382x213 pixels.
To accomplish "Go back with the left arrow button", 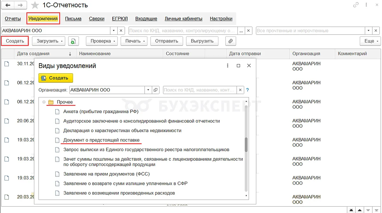I will pos(8,5).
